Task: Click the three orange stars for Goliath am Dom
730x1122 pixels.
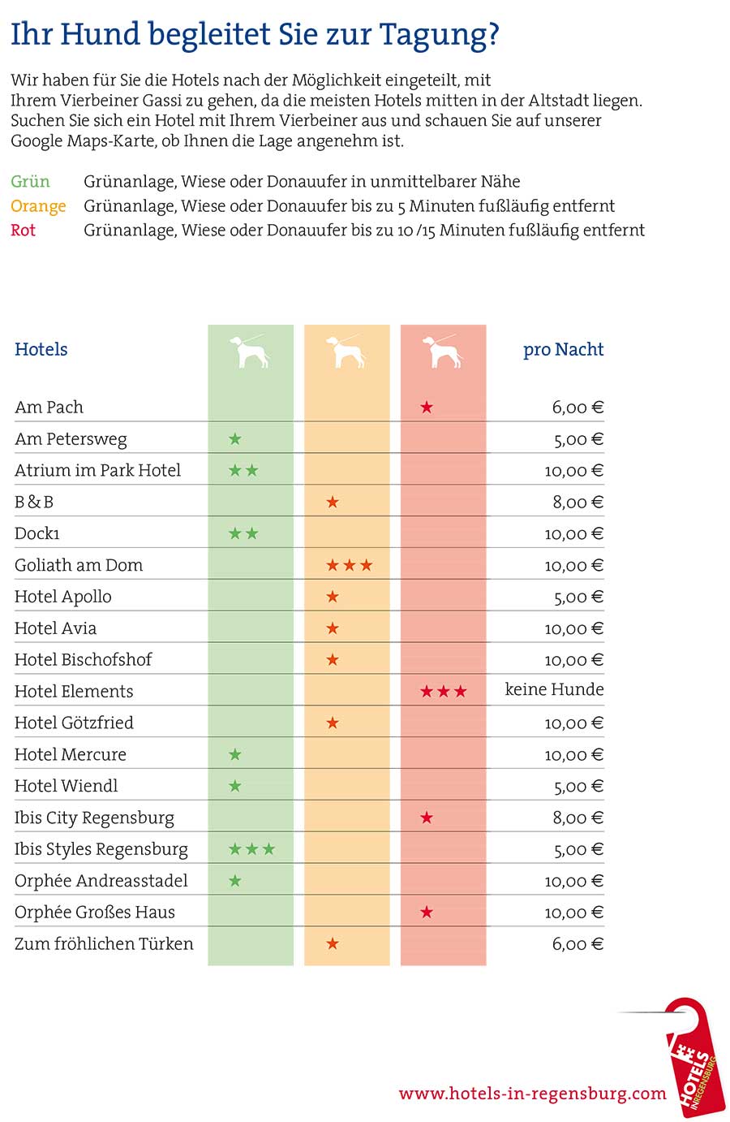Action: tap(350, 565)
